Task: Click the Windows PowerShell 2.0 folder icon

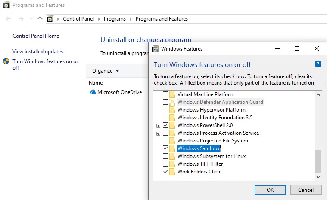Action: pyautogui.click(x=172, y=125)
